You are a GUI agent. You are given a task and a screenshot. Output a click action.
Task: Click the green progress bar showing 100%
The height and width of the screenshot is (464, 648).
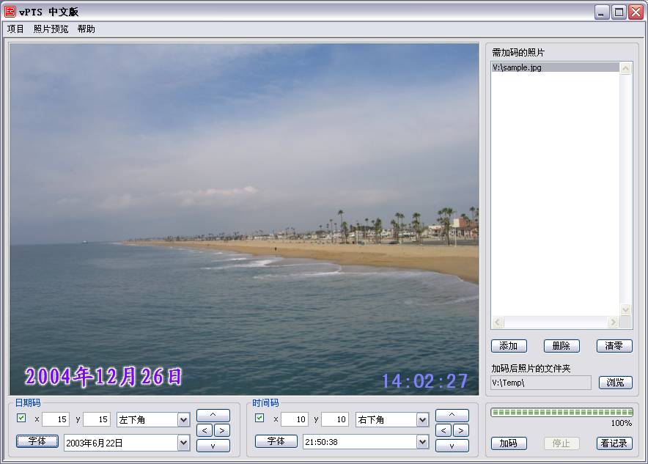(x=561, y=413)
